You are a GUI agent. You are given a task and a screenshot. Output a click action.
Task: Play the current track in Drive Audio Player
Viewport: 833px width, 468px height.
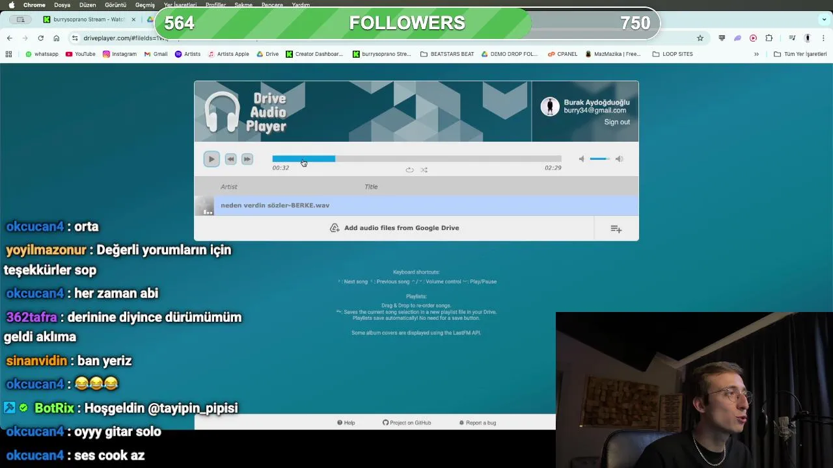click(x=212, y=159)
